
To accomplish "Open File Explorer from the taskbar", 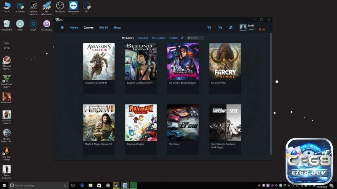I will click(x=91, y=185).
